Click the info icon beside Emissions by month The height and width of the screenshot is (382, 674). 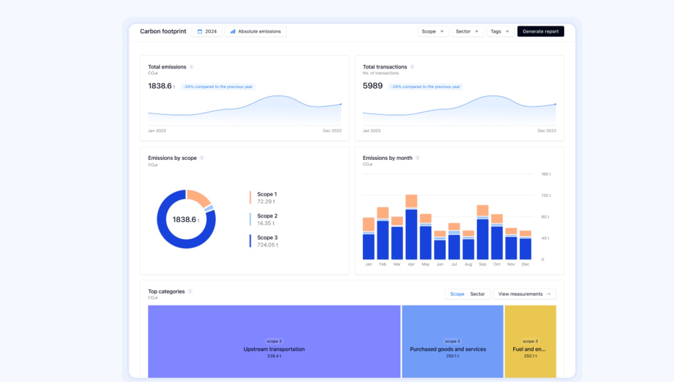417,158
